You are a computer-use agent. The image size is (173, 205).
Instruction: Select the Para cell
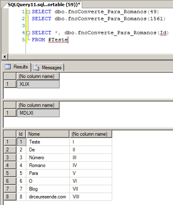pyautogui.click(x=48, y=173)
